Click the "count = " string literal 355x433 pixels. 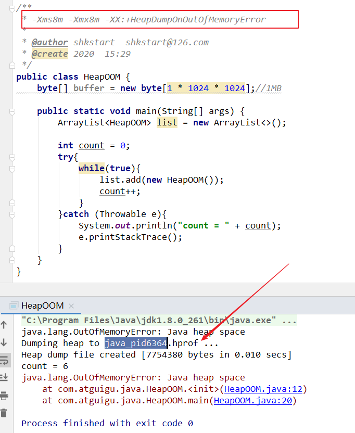pos(204,226)
